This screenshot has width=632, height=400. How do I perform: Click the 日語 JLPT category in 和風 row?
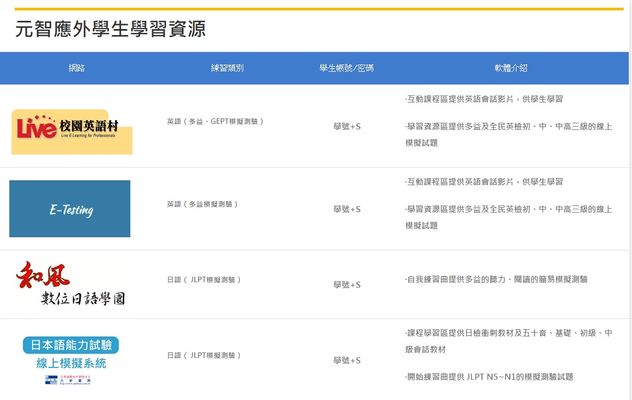point(204,280)
